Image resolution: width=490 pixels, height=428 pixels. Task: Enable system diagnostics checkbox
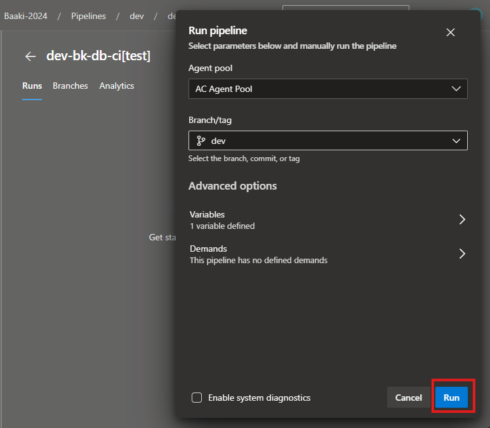(197, 398)
